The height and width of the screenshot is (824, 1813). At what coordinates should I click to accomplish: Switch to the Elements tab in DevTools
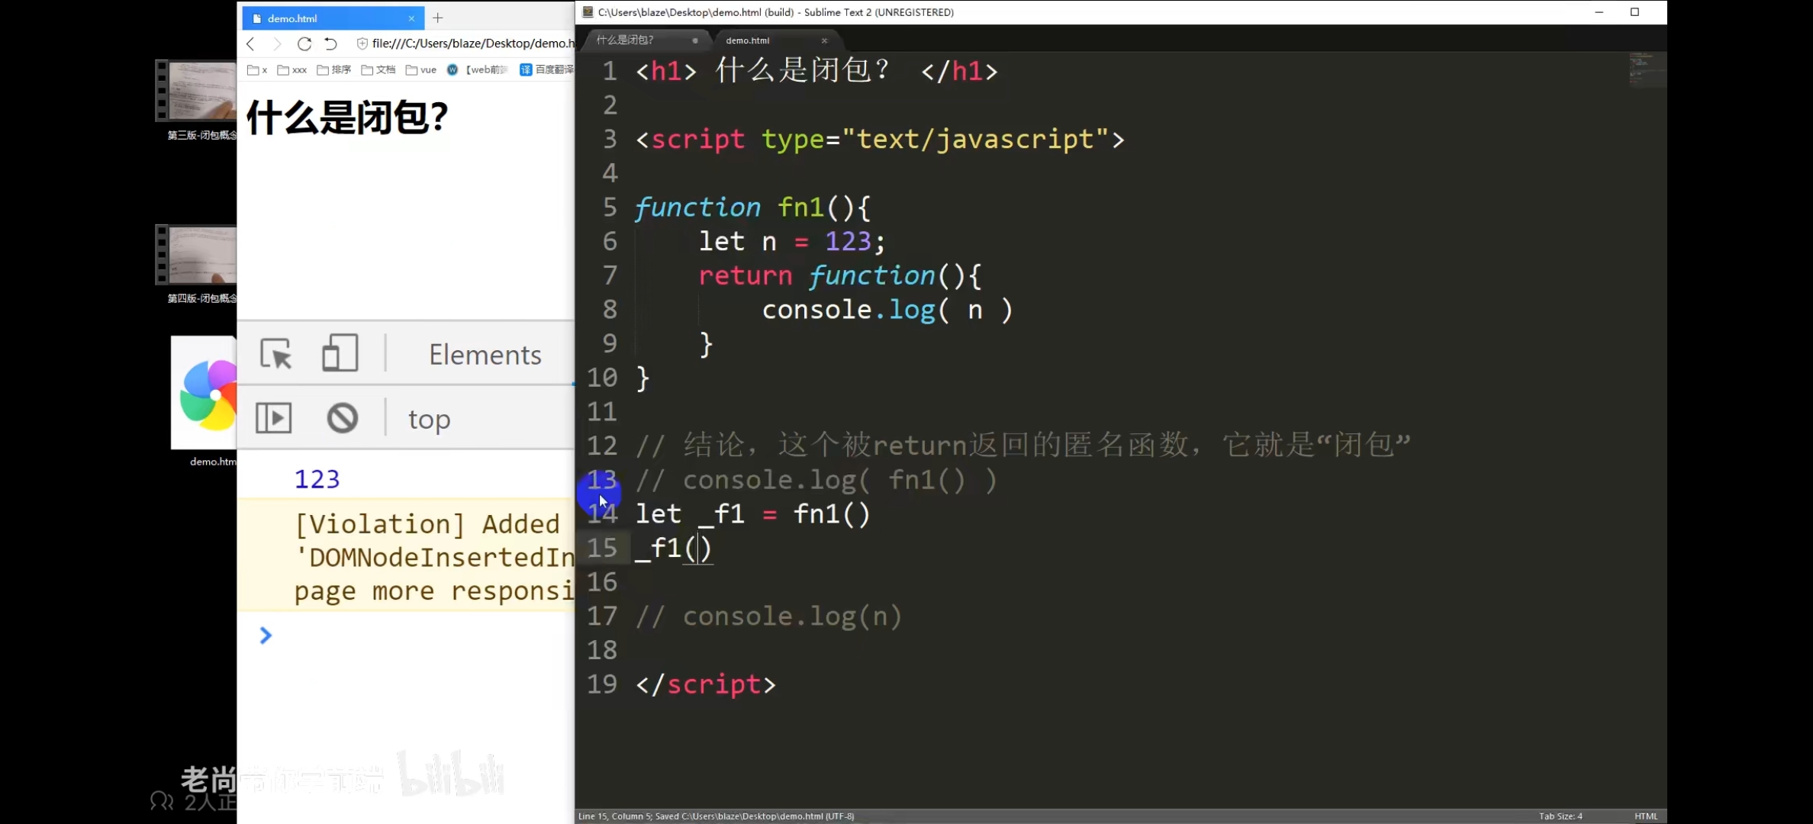click(x=485, y=355)
